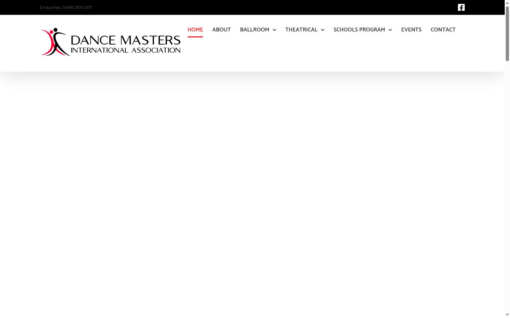Expand the SCHOOLS PROGRAM dropdown chevron
This screenshot has width=510, height=318.
(x=390, y=30)
